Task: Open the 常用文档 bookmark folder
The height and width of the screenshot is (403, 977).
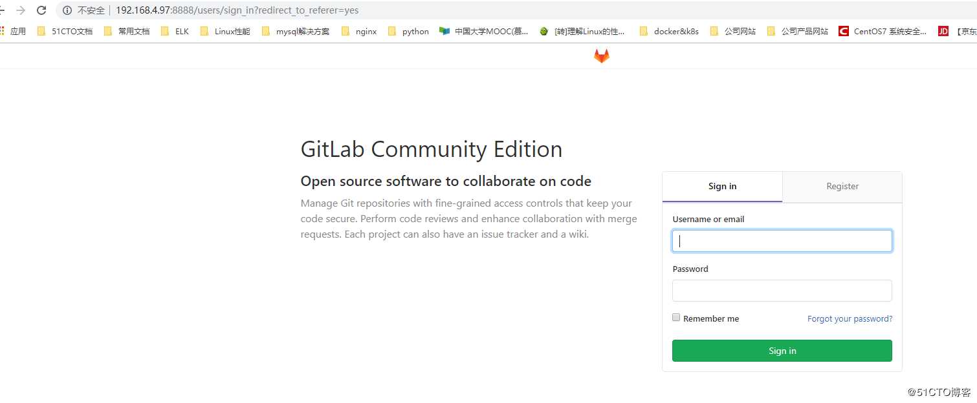Action: [127, 31]
